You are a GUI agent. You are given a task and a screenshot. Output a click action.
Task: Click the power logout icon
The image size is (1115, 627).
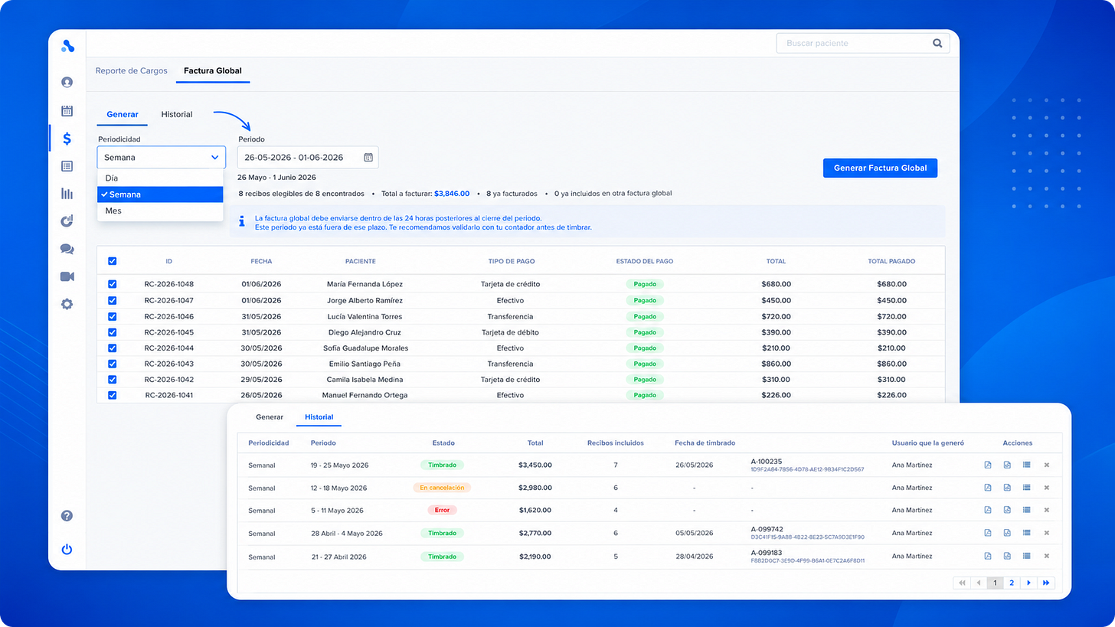(x=67, y=549)
